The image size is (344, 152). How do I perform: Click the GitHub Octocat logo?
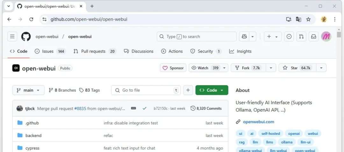(26, 37)
